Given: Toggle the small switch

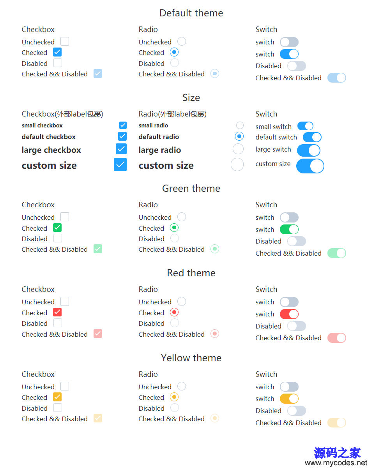Looking at the screenshot, I should point(305,126).
